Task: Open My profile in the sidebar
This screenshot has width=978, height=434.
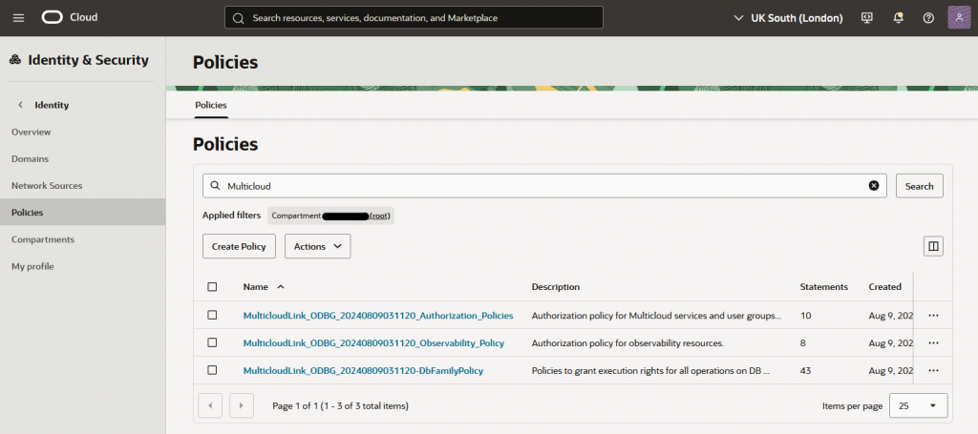Action: (x=32, y=266)
